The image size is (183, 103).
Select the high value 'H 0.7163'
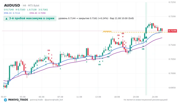20,9
